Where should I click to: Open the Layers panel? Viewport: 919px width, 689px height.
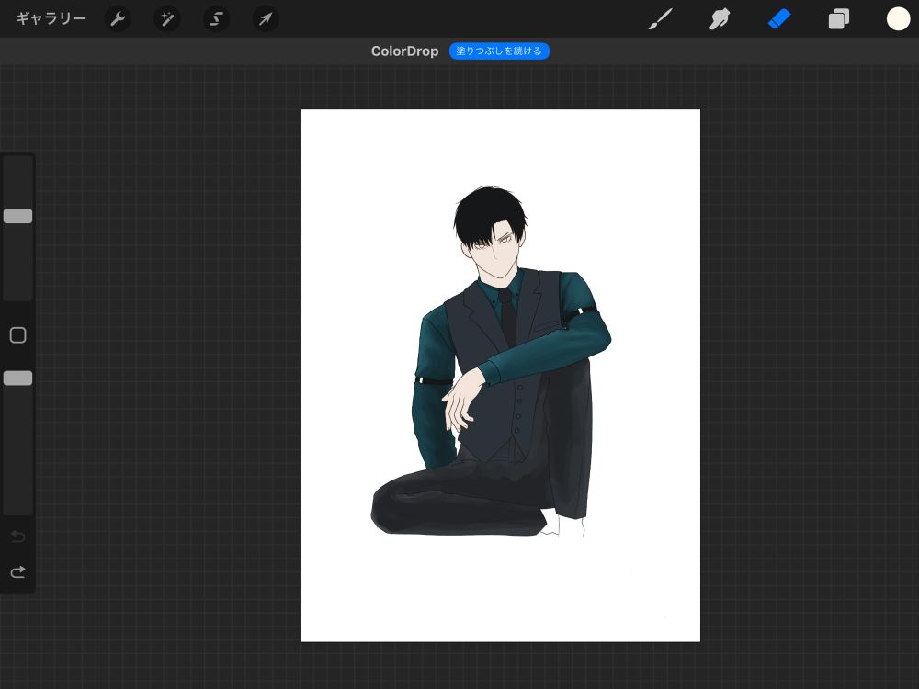(x=839, y=19)
